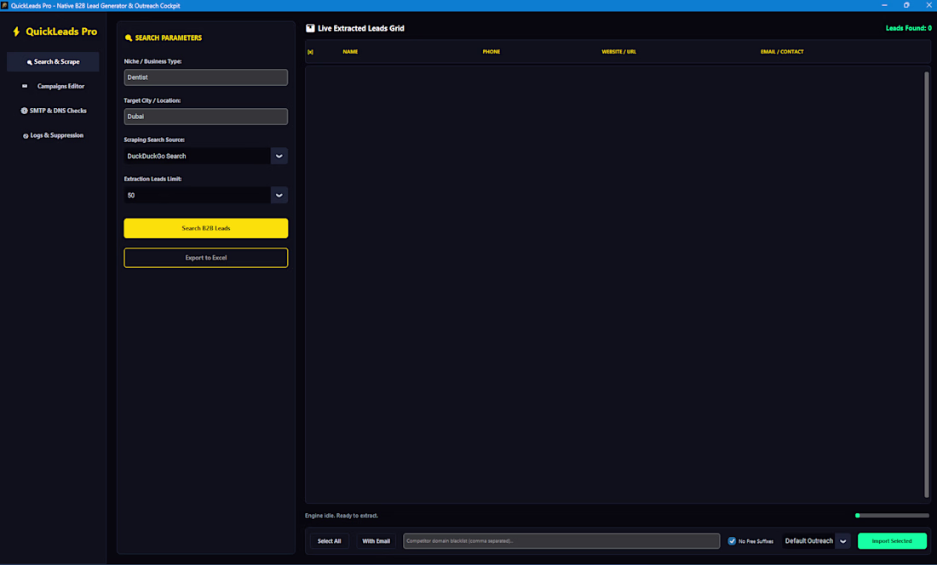Toggle the No Free Suffixes checkbox
Viewport: 937px width, 565px height.
pos(732,541)
